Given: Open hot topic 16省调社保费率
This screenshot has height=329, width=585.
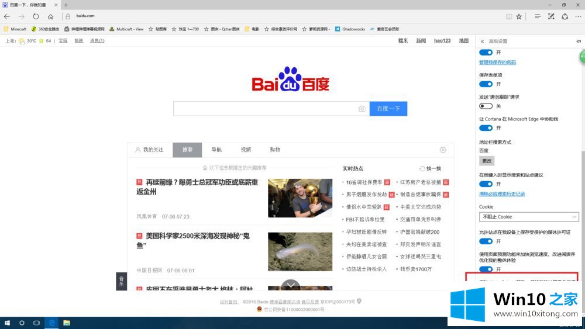Looking at the screenshot, I should point(364,182).
